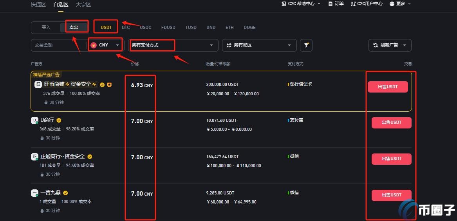
Task: Open the U商行 merchant name link
Action: click(47, 120)
